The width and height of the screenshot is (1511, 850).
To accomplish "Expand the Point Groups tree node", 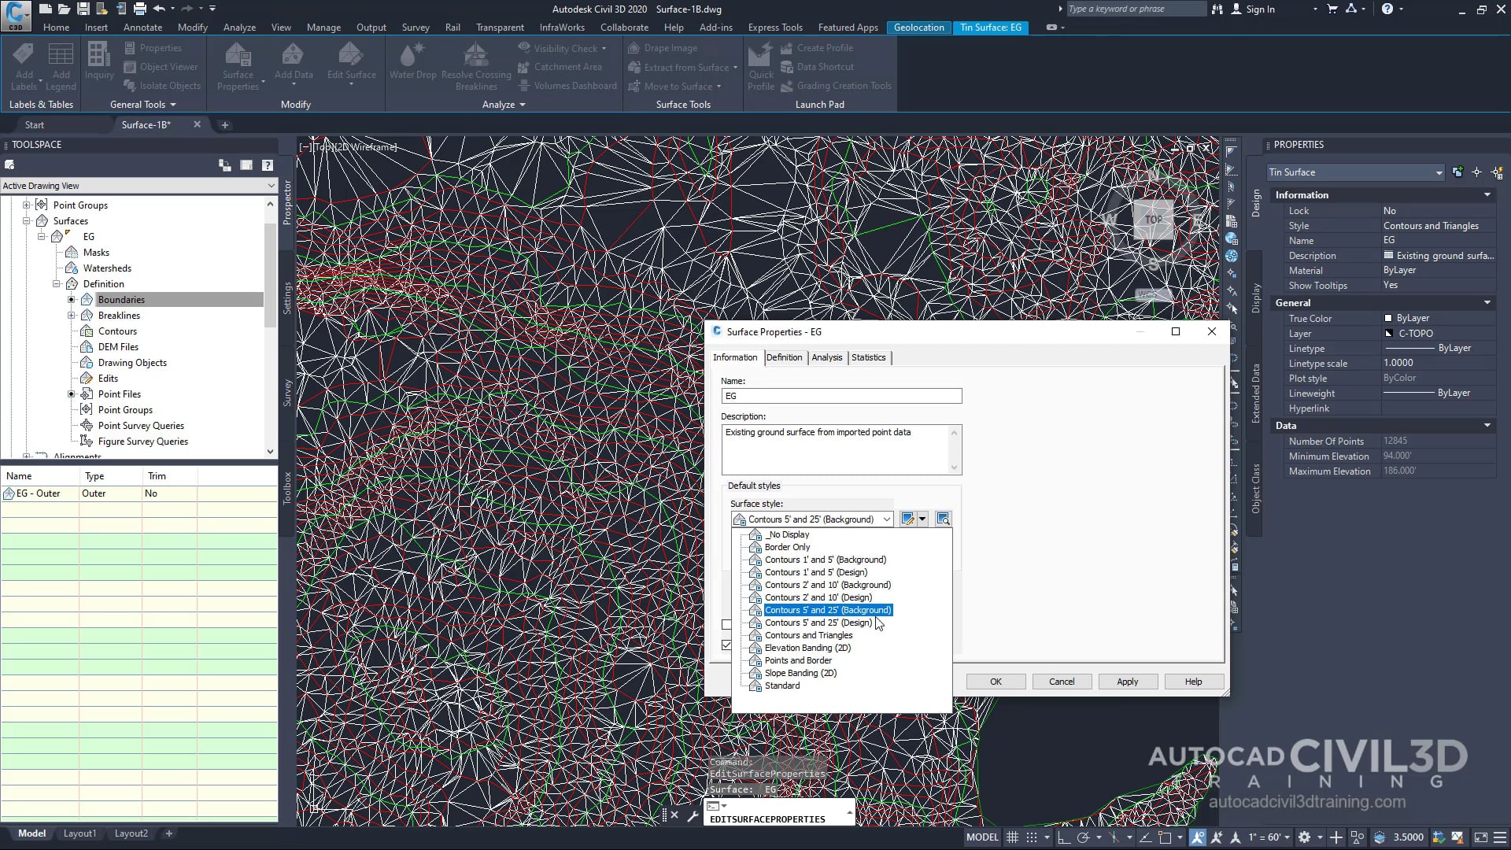I will pyautogui.click(x=27, y=205).
